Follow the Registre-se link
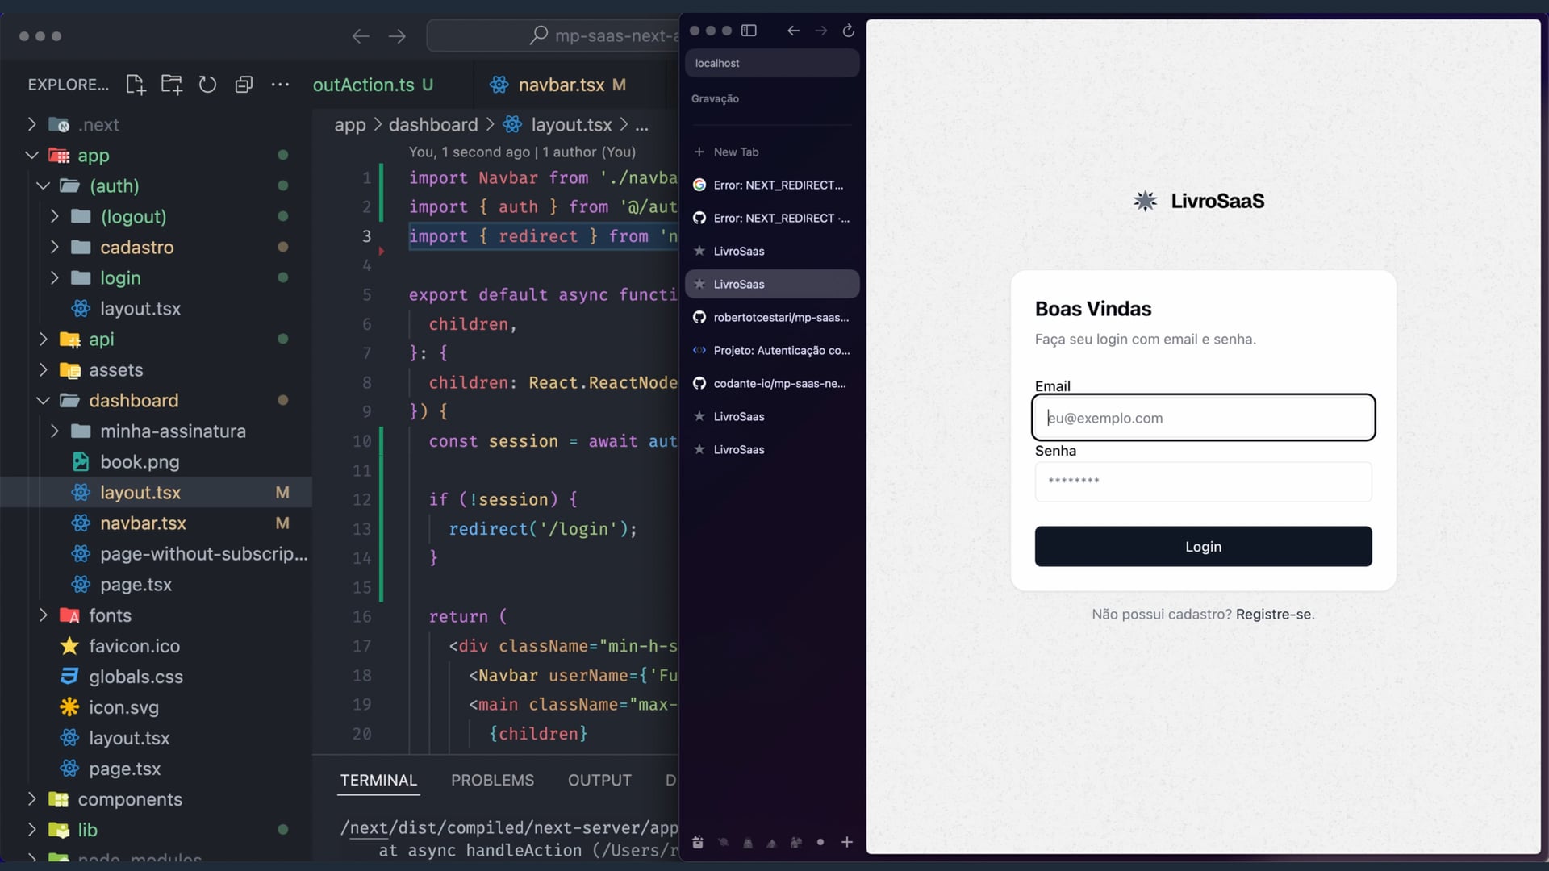The height and width of the screenshot is (871, 1549). (1273, 614)
